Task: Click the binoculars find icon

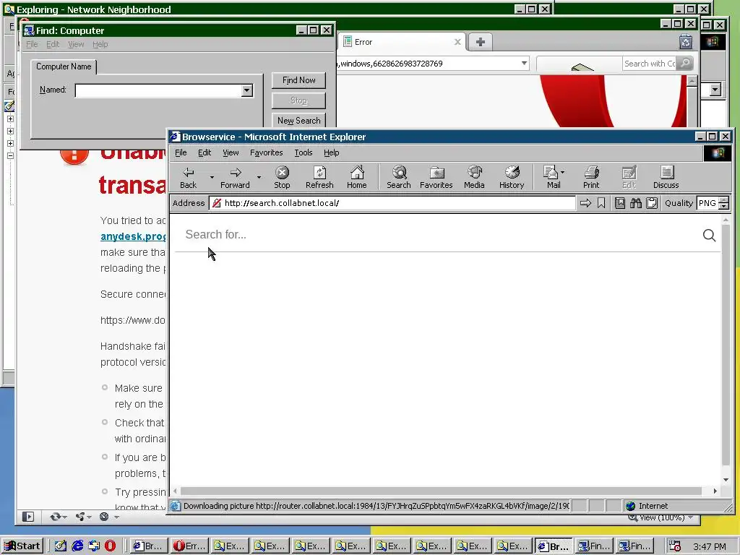Action: (x=636, y=203)
